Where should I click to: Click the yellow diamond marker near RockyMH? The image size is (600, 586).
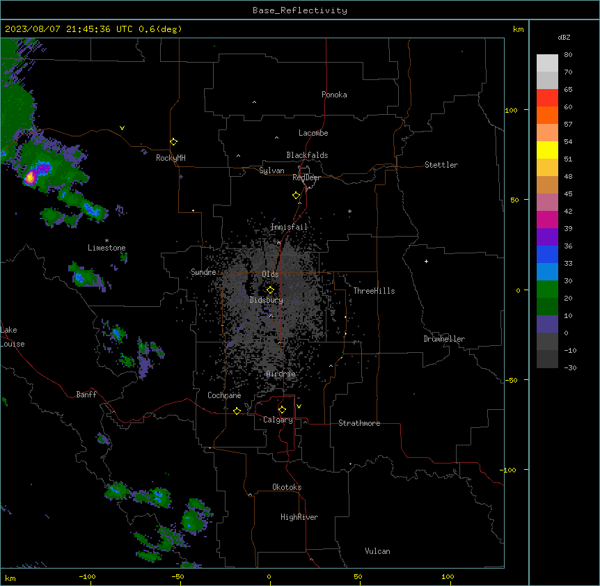[x=174, y=142]
